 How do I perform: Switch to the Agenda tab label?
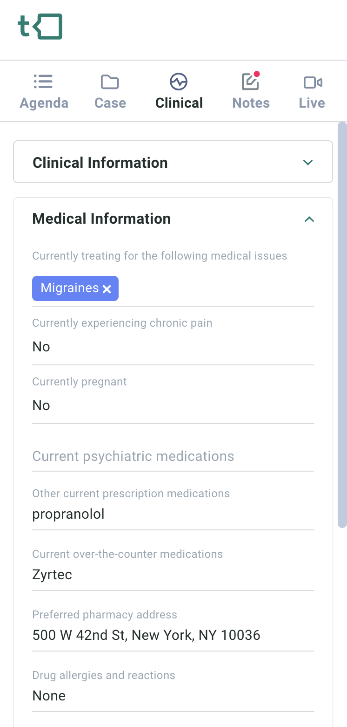pyautogui.click(x=44, y=103)
